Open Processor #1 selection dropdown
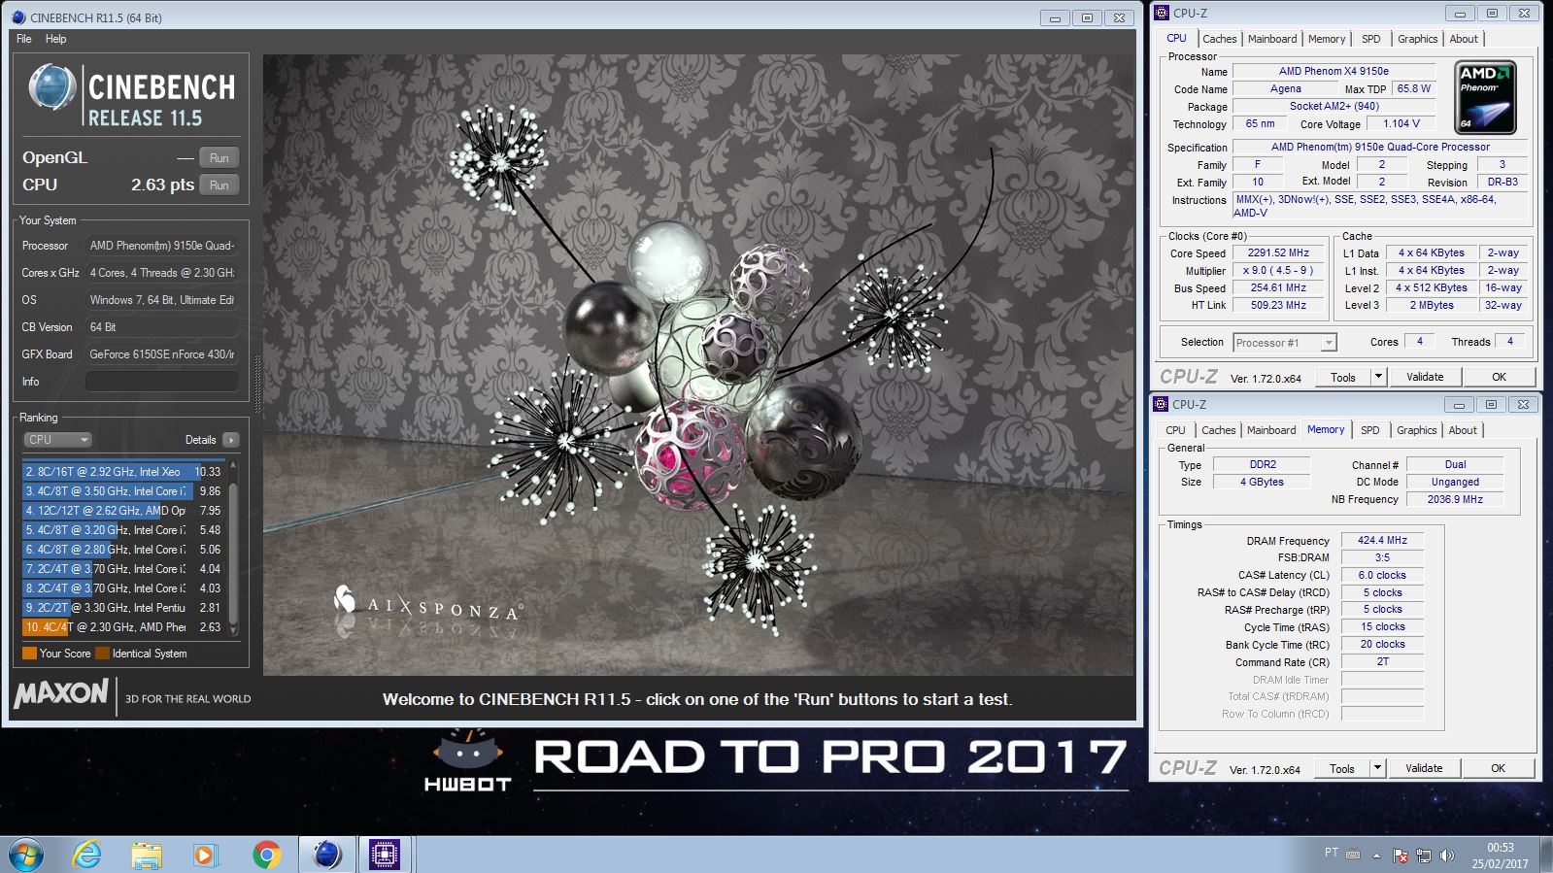The image size is (1553, 873). (x=1285, y=343)
